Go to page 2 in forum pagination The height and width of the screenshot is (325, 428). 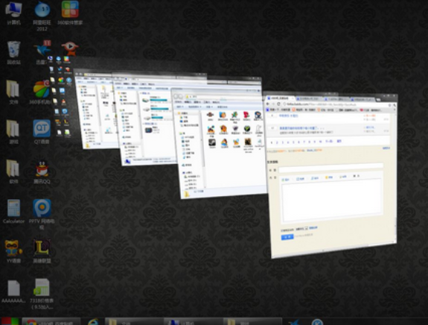277,142
